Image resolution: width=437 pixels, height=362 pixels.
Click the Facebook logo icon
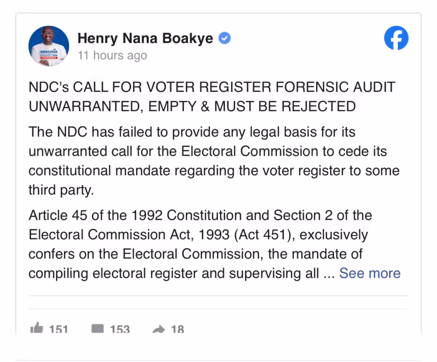tap(396, 38)
